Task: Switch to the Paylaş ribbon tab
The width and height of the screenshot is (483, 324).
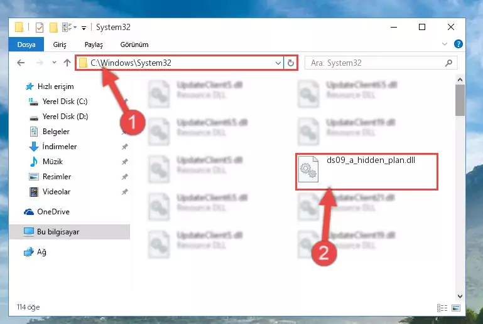Action: point(94,44)
